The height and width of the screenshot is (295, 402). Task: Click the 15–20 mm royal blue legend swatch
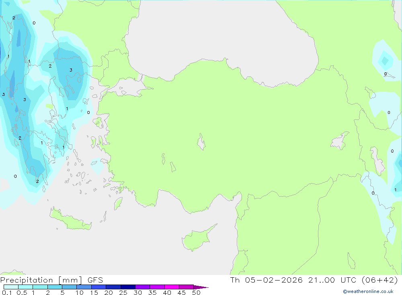click(98, 287)
